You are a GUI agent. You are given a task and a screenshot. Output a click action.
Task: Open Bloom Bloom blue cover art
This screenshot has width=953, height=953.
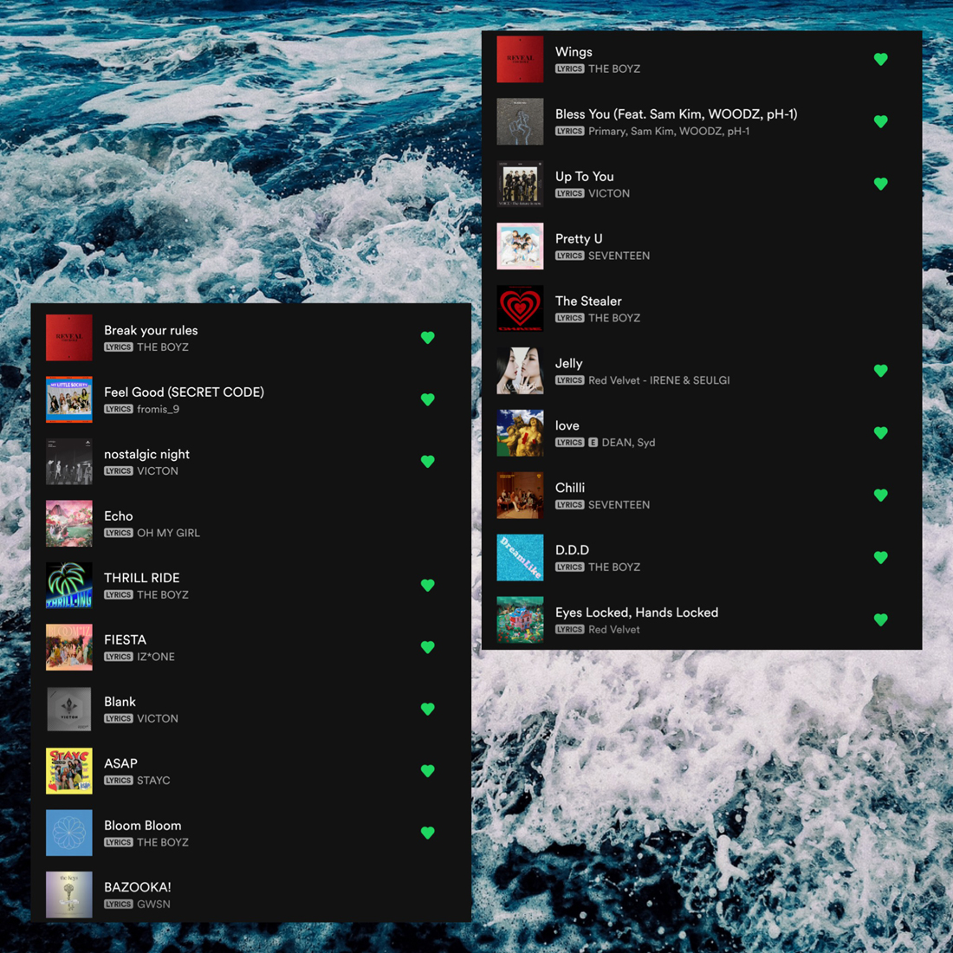tap(69, 833)
